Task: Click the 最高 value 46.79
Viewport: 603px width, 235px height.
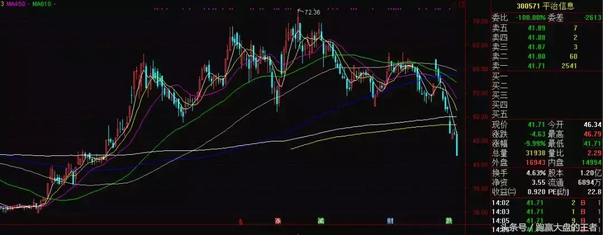Action: point(592,134)
